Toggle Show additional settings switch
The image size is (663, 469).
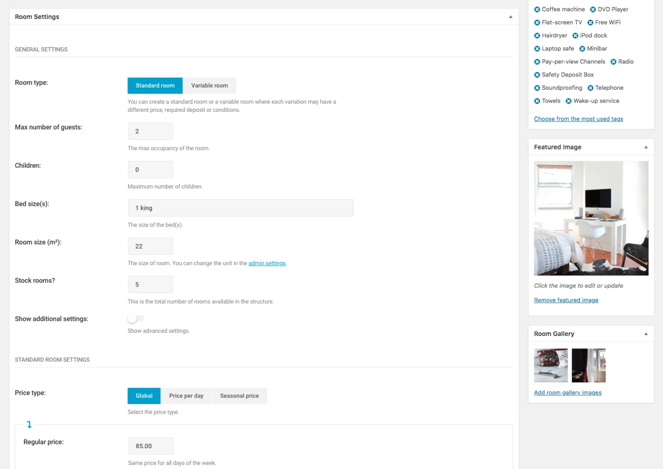coord(136,318)
